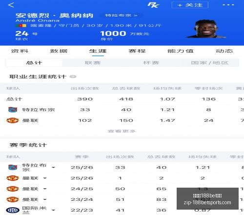
Task: Click 赛季 header in season table
Action: click(x=81, y=157)
